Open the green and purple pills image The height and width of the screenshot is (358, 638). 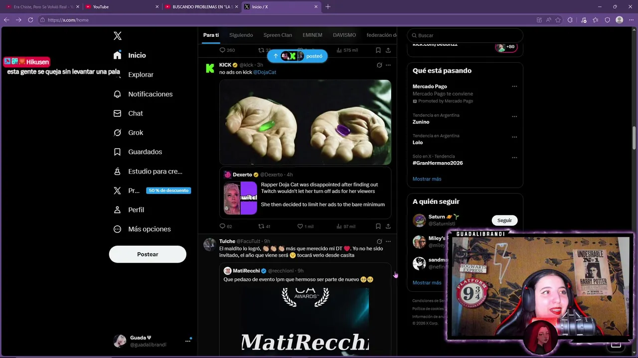point(305,122)
